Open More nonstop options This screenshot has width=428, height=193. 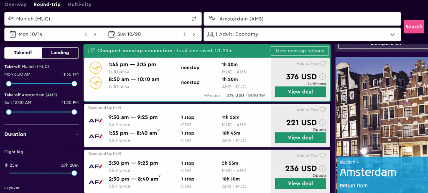[300, 51]
